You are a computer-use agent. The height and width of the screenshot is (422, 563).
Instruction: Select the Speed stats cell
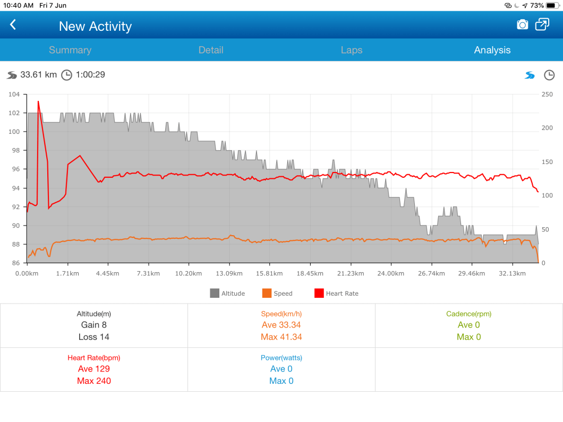pyautogui.click(x=281, y=325)
